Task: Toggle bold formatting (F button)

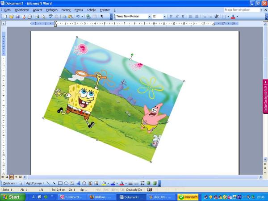Action: coord(171,17)
